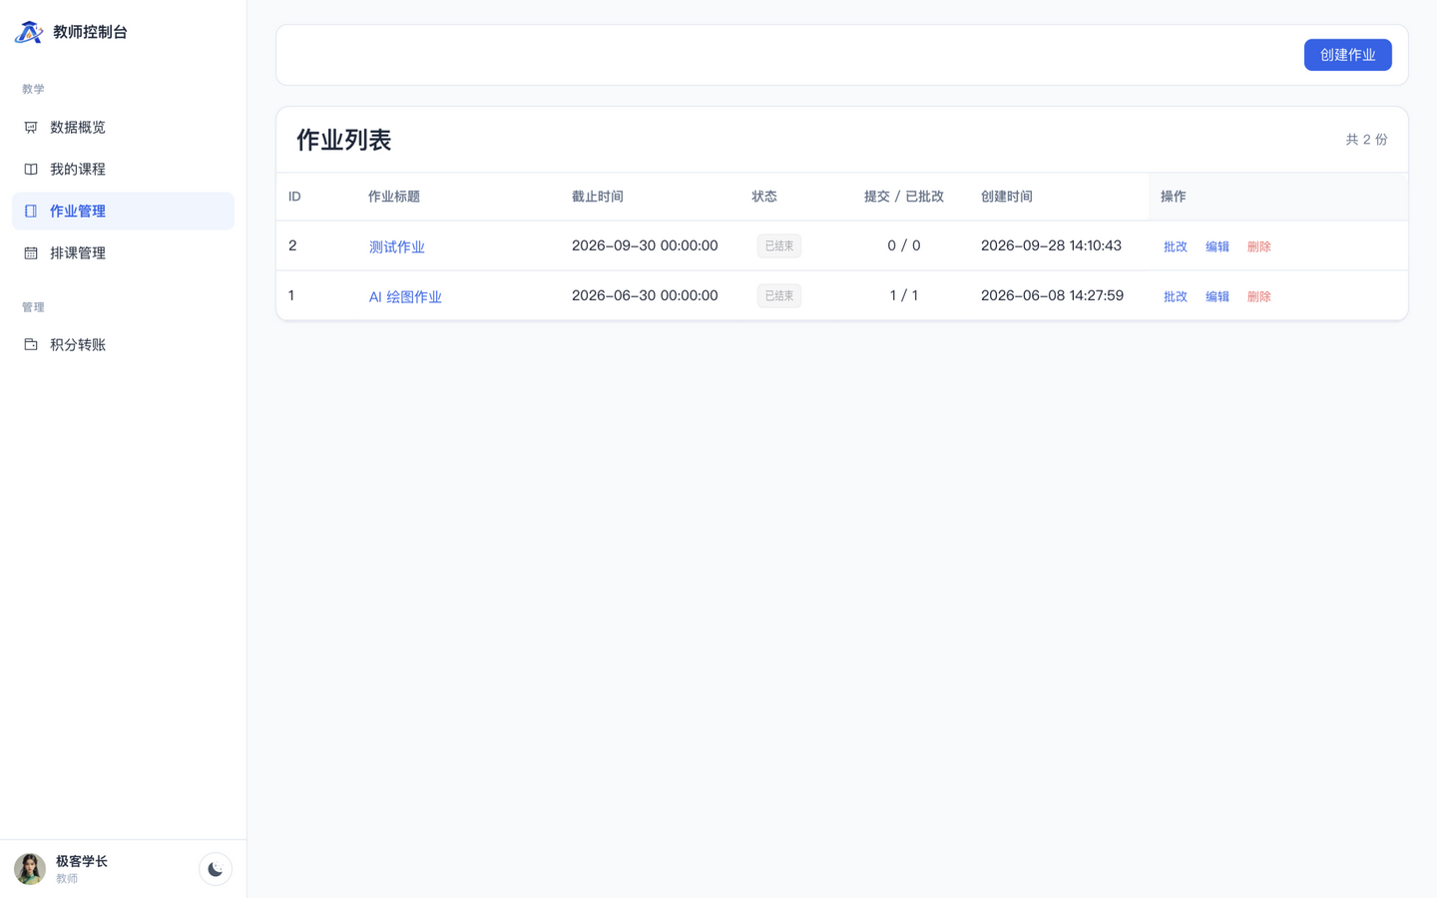Click the 提交 / 已批改 column header
1437x898 pixels.
[x=904, y=197]
